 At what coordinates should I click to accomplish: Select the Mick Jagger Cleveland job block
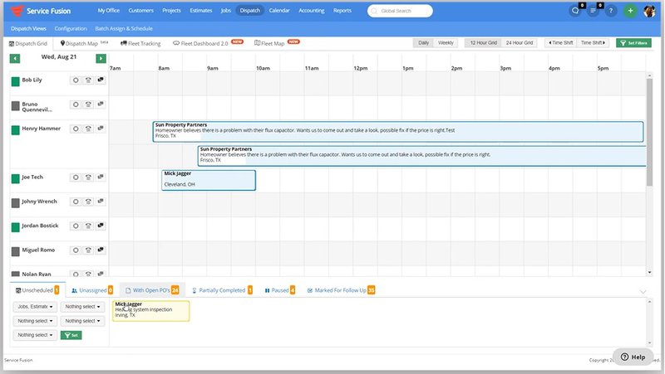[x=209, y=180]
